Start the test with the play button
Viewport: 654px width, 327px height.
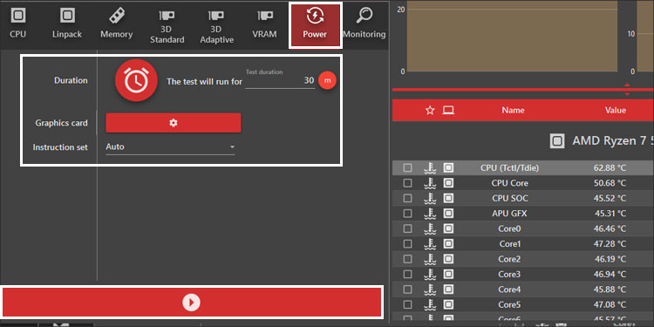point(192,302)
